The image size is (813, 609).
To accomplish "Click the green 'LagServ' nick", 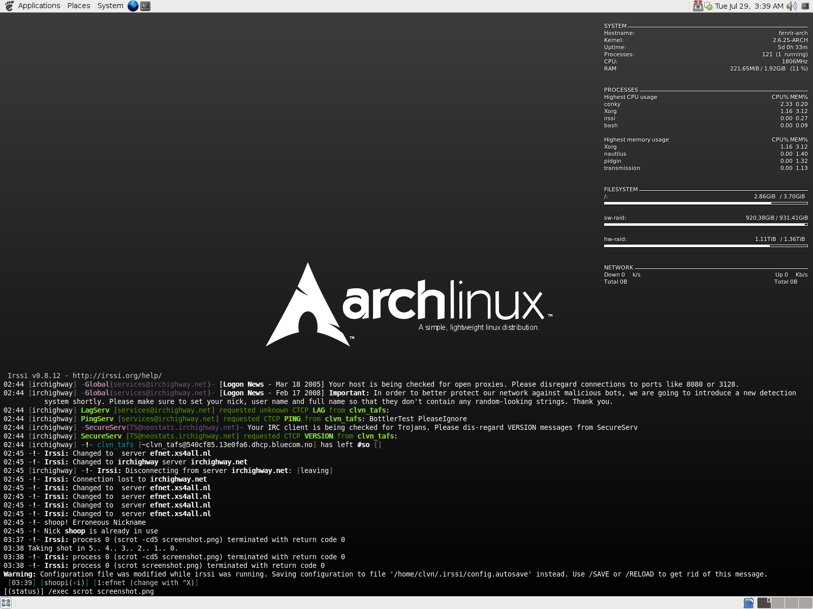I will (x=95, y=410).
